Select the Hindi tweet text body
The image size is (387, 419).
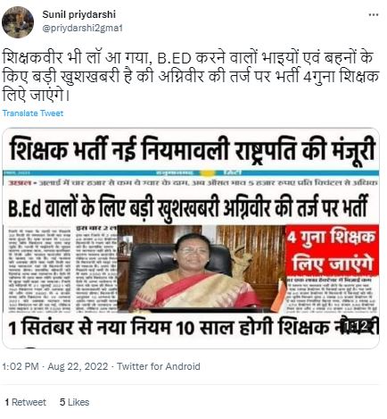pos(191,77)
